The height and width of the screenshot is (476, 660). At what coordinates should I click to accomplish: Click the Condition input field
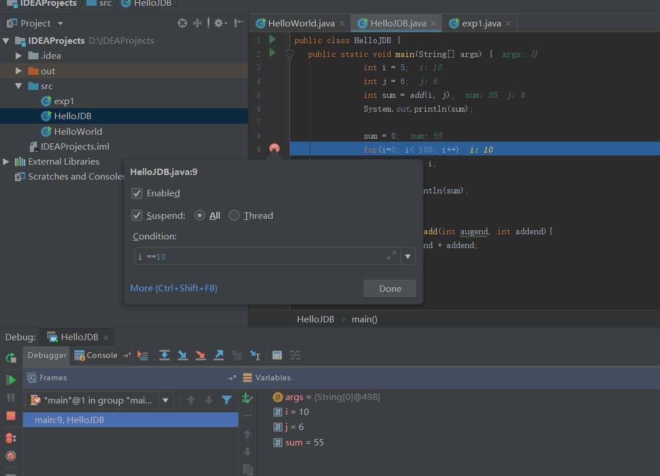pyautogui.click(x=259, y=257)
